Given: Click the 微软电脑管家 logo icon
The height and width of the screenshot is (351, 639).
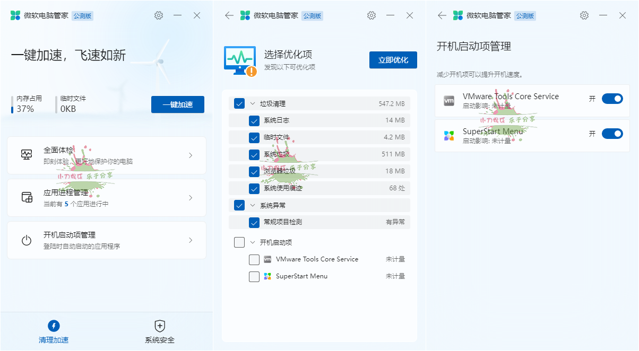Looking at the screenshot, I should click(16, 15).
